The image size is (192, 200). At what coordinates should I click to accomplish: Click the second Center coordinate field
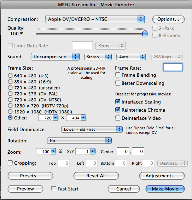[x=138, y=151]
